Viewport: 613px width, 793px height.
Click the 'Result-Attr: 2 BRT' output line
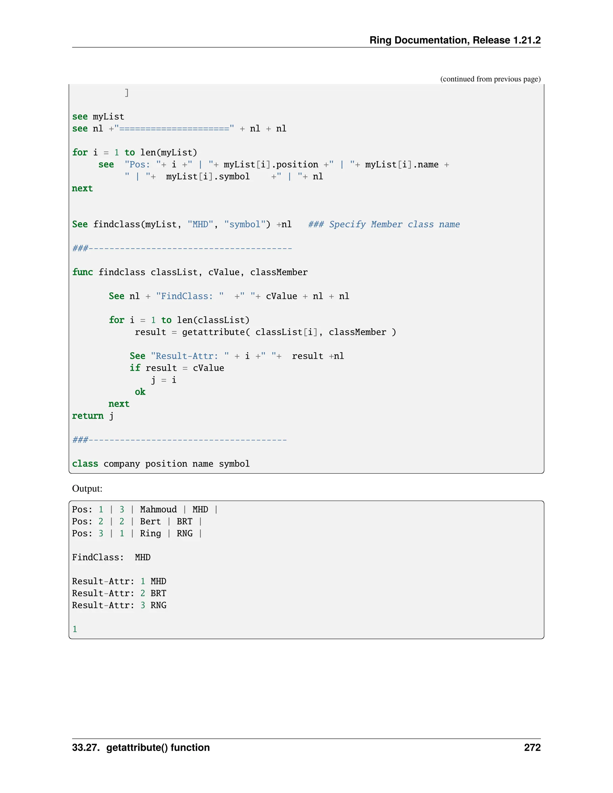[x=119, y=593]
